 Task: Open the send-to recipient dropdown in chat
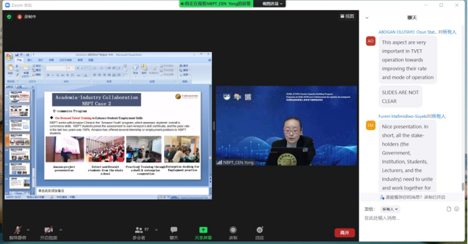tap(390, 209)
